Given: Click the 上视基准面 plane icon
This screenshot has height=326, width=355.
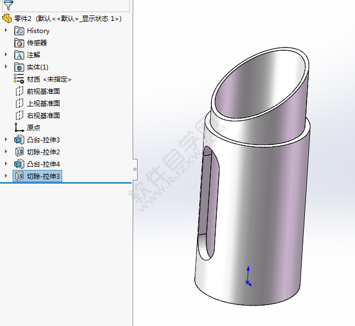Looking at the screenshot, I should tap(19, 104).
